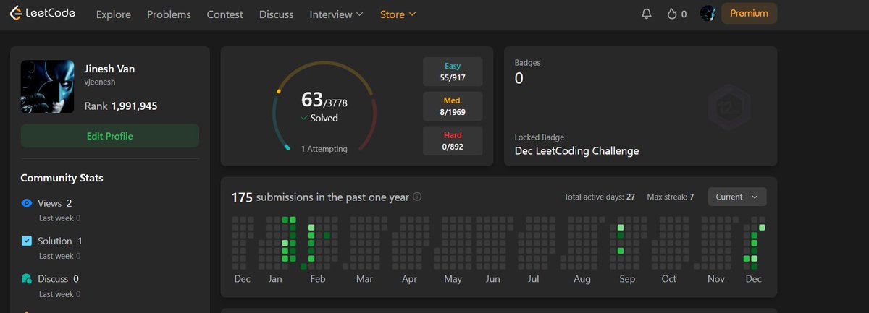Click the Rank 1,991,945 text
869x313 pixels.
(x=121, y=106)
